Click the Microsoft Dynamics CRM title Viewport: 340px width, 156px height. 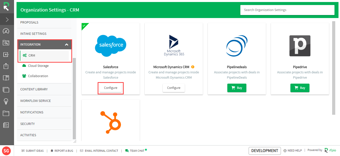tap(171, 67)
